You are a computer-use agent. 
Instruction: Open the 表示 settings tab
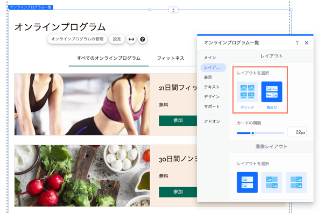(208, 77)
